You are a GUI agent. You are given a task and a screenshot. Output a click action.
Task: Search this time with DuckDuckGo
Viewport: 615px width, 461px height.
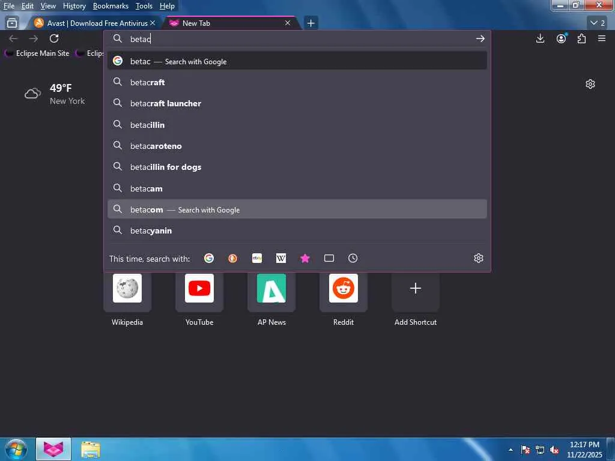coord(232,258)
